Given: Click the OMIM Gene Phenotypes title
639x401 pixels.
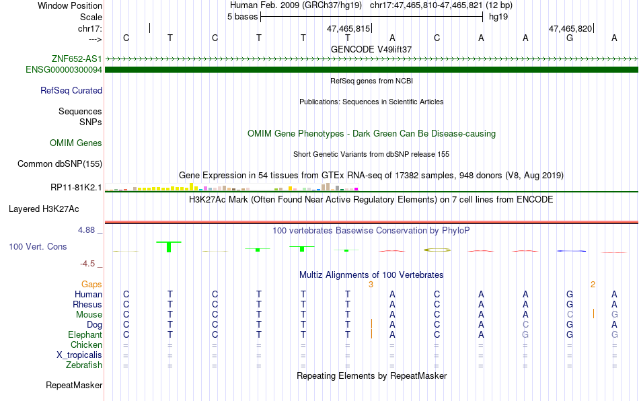Looking at the screenshot, I should [x=372, y=134].
